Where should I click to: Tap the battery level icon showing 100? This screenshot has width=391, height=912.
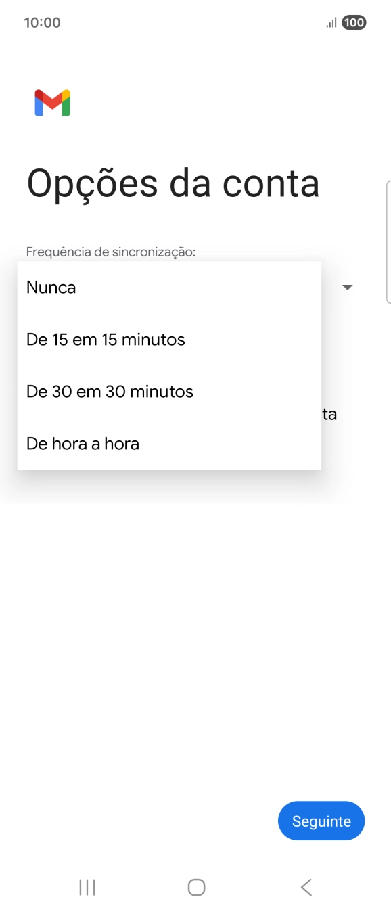(x=352, y=22)
